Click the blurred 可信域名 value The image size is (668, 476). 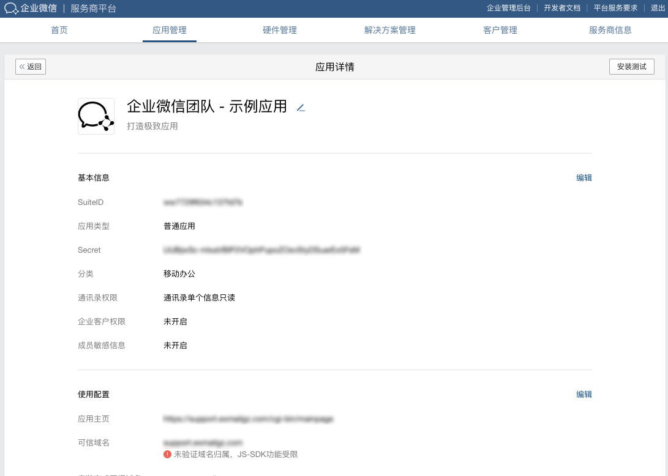click(203, 443)
